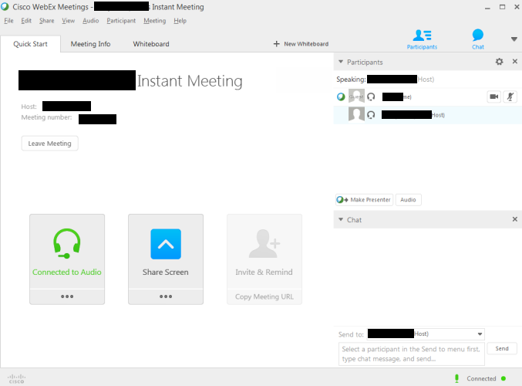Click the Leave Meeting button
Viewport: 522px width, 386px height.
(49, 144)
